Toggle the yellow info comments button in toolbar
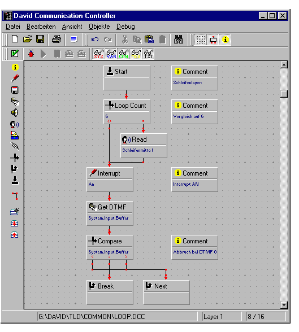The width and height of the screenshot is (299, 332). (226, 40)
